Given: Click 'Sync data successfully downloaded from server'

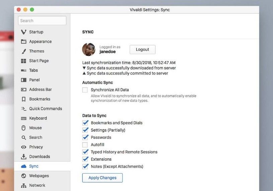Looking at the screenshot, I should (x=131, y=68).
